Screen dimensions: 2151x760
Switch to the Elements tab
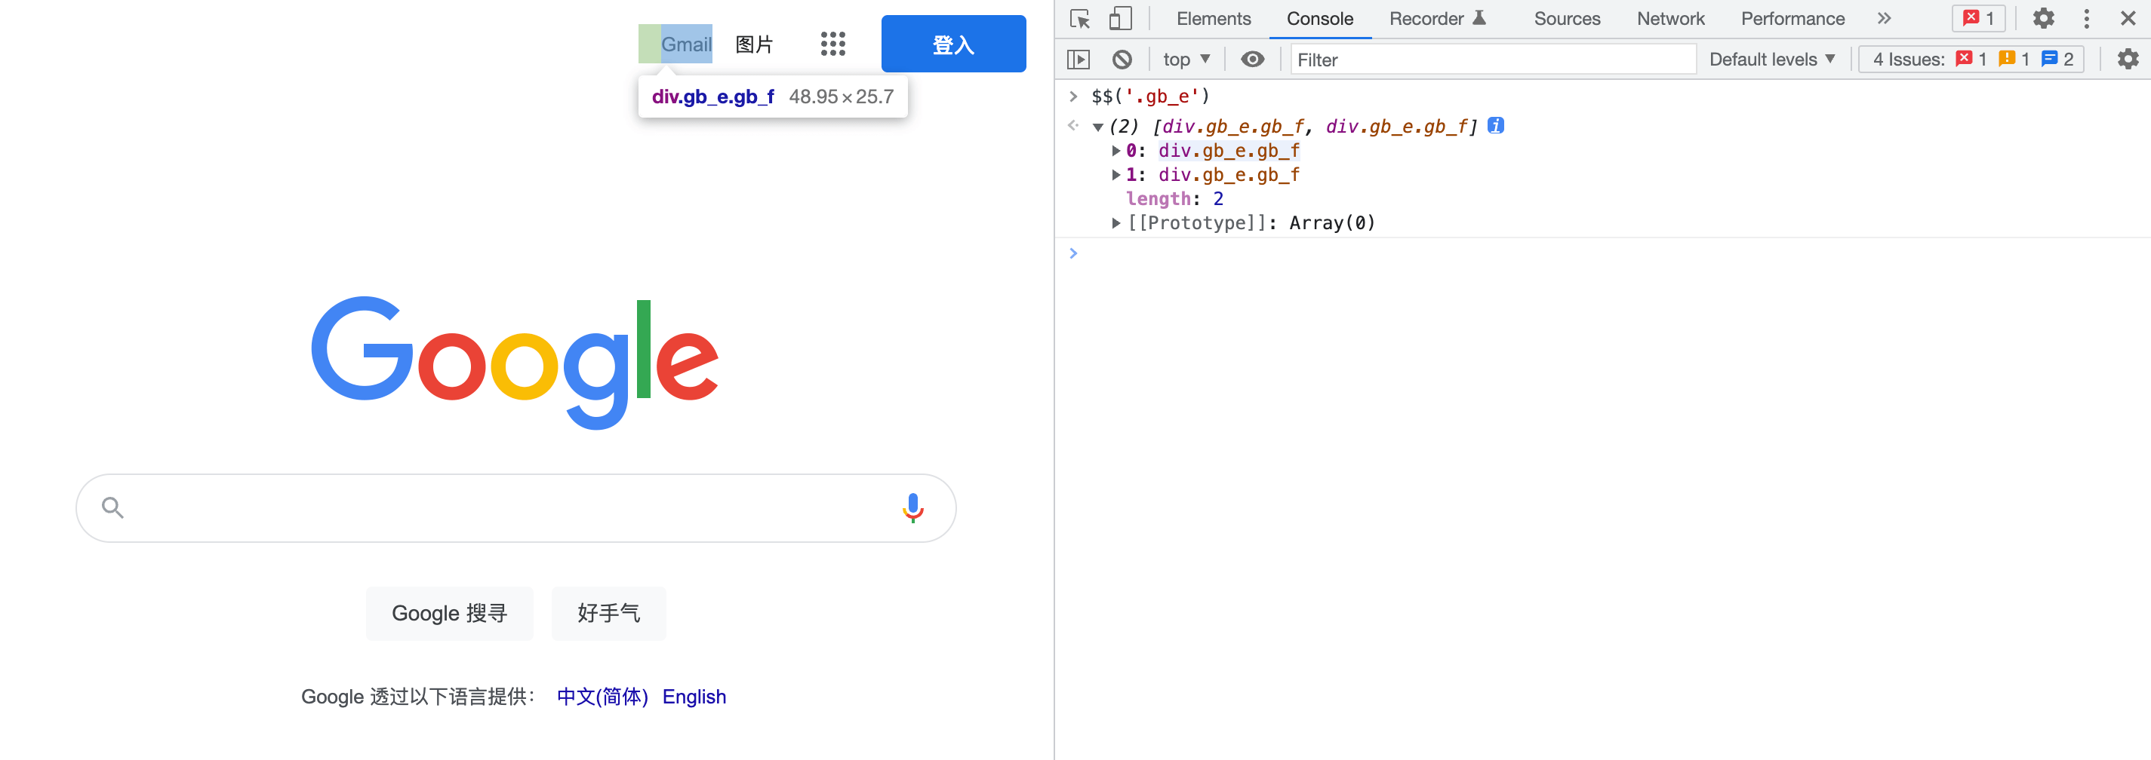point(1214,18)
